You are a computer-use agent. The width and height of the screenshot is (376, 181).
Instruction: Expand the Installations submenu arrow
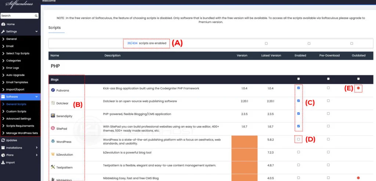(37, 148)
